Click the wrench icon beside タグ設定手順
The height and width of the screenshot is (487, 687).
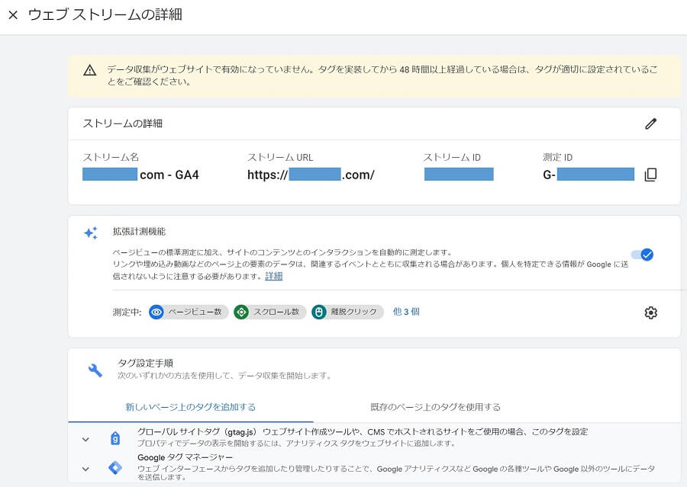[95, 370]
